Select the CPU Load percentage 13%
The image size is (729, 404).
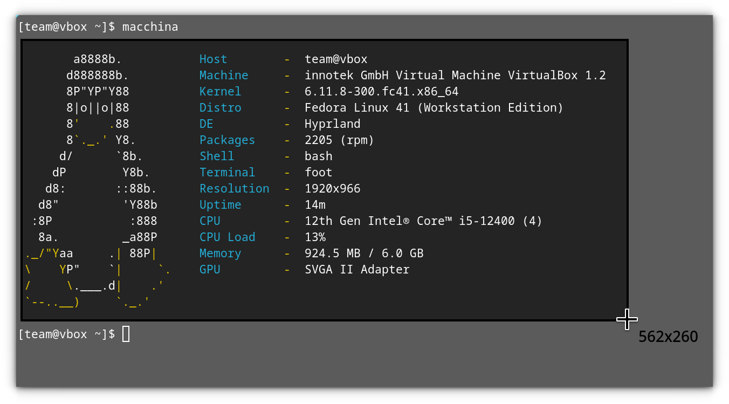point(315,237)
